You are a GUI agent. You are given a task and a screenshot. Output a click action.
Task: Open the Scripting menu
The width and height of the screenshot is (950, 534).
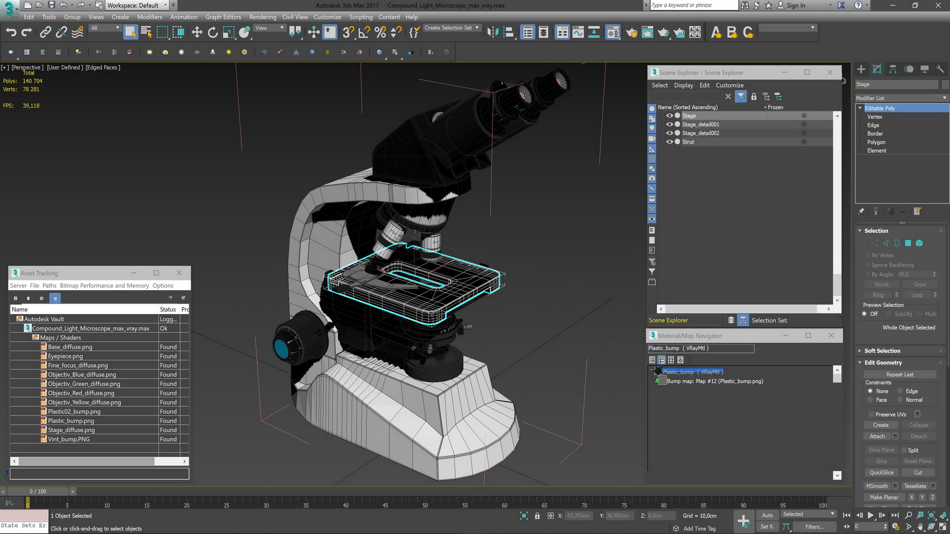pyautogui.click(x=361, y=17)
